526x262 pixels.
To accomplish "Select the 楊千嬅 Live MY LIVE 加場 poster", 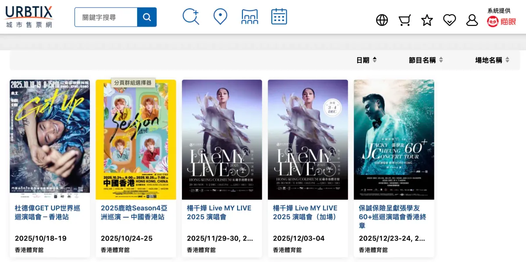I will coord(308,140).
